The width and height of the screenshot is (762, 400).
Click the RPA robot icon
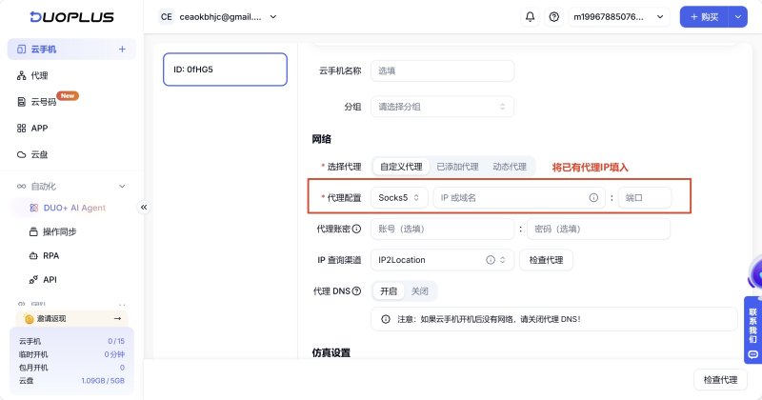[x=33, y=255]
